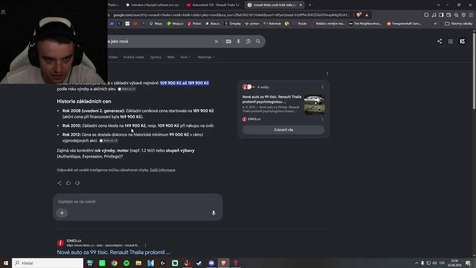This screenshot has width=476, height=268.
Task: Select the Videa search filter
Action: (113, 57)
